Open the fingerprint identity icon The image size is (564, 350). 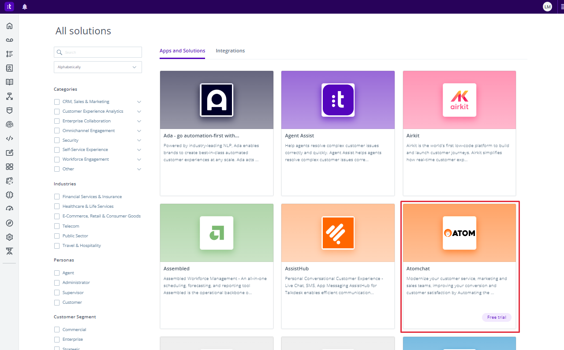tap(9, 125)
